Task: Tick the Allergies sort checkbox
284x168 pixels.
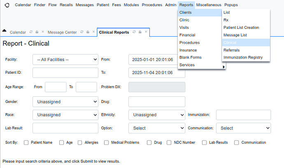Action: coord(80,143)
